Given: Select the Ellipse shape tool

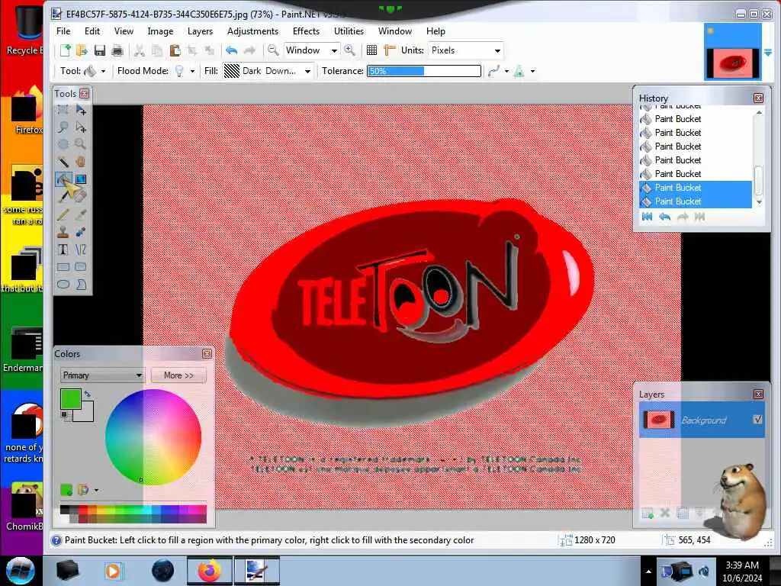Looking at the screenshot, I should pos(63,285).
